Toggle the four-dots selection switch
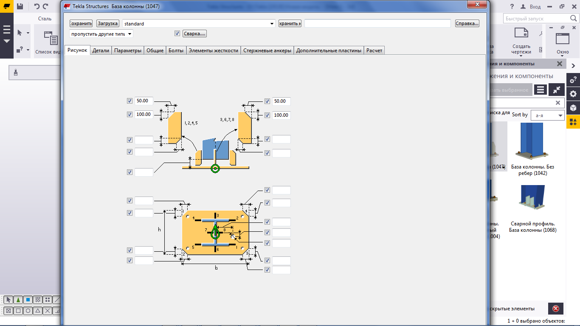Screen dimensions: 580x326 pyautogui.click(x=48, y=300)
